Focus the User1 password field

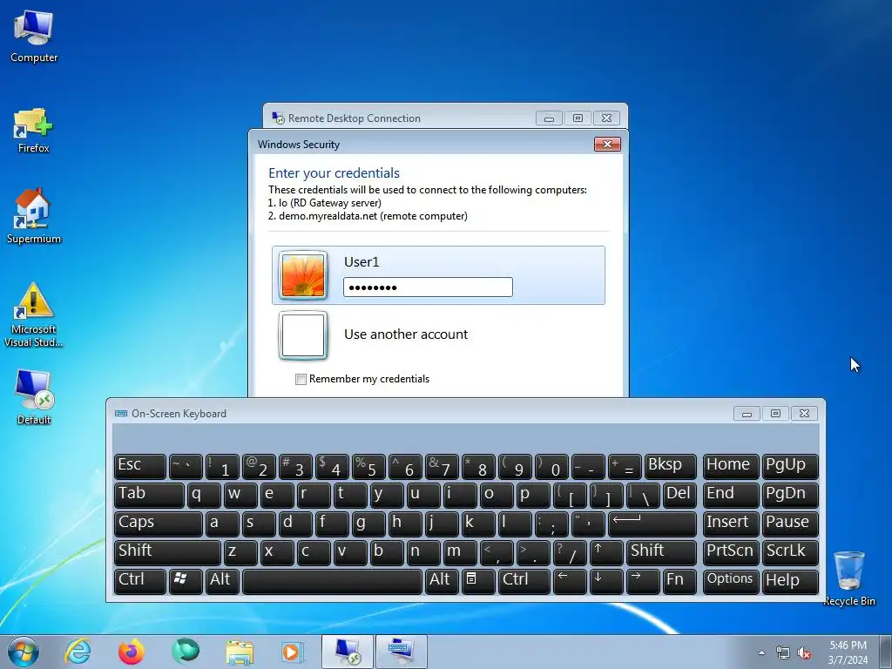click(428, 287)
